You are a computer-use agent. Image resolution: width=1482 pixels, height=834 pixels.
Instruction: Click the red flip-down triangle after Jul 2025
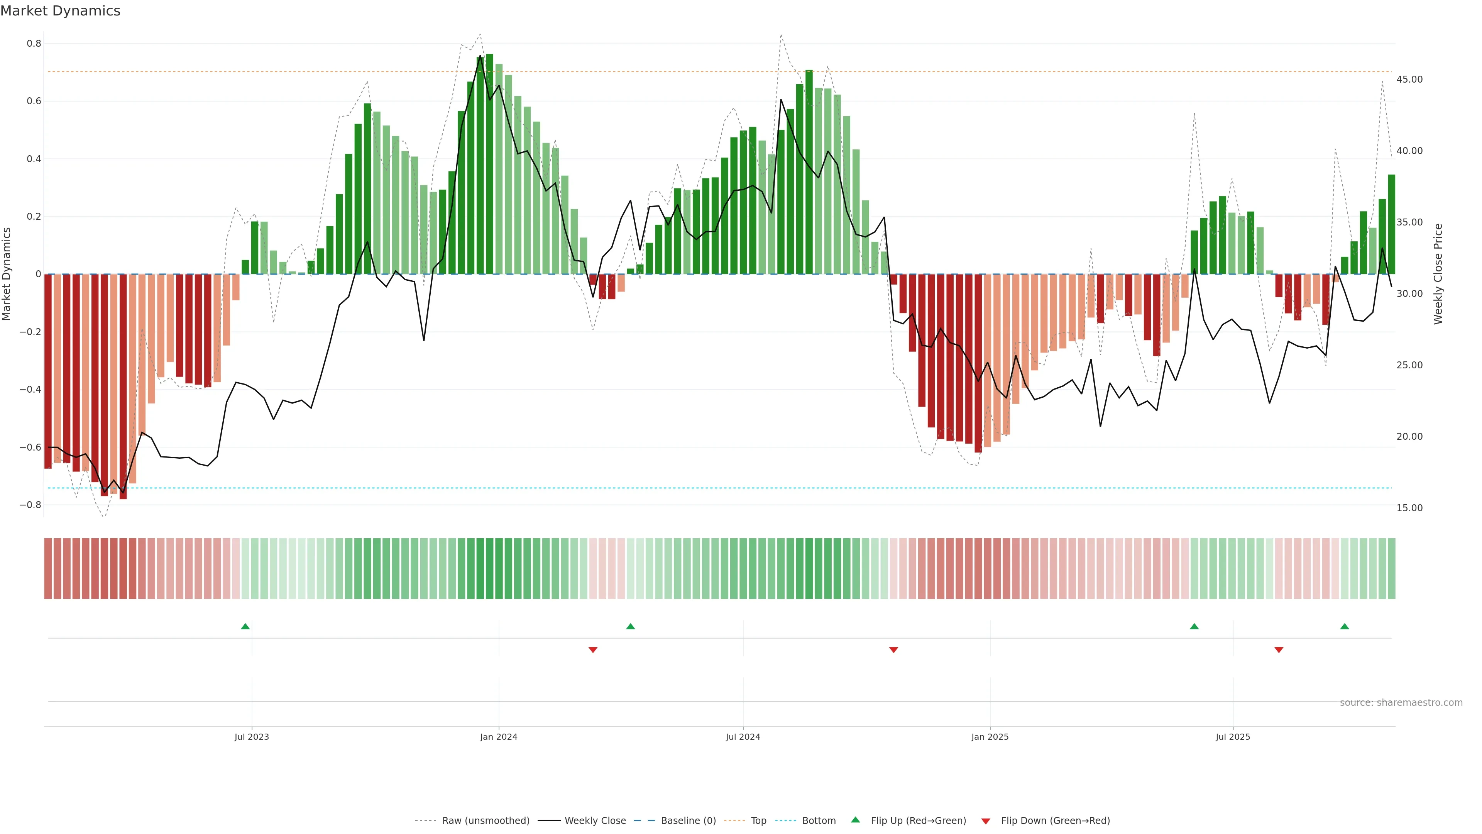click(1279, 650)
